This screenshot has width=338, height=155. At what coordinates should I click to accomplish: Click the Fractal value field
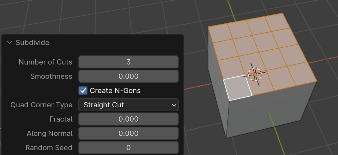point(128,119)
